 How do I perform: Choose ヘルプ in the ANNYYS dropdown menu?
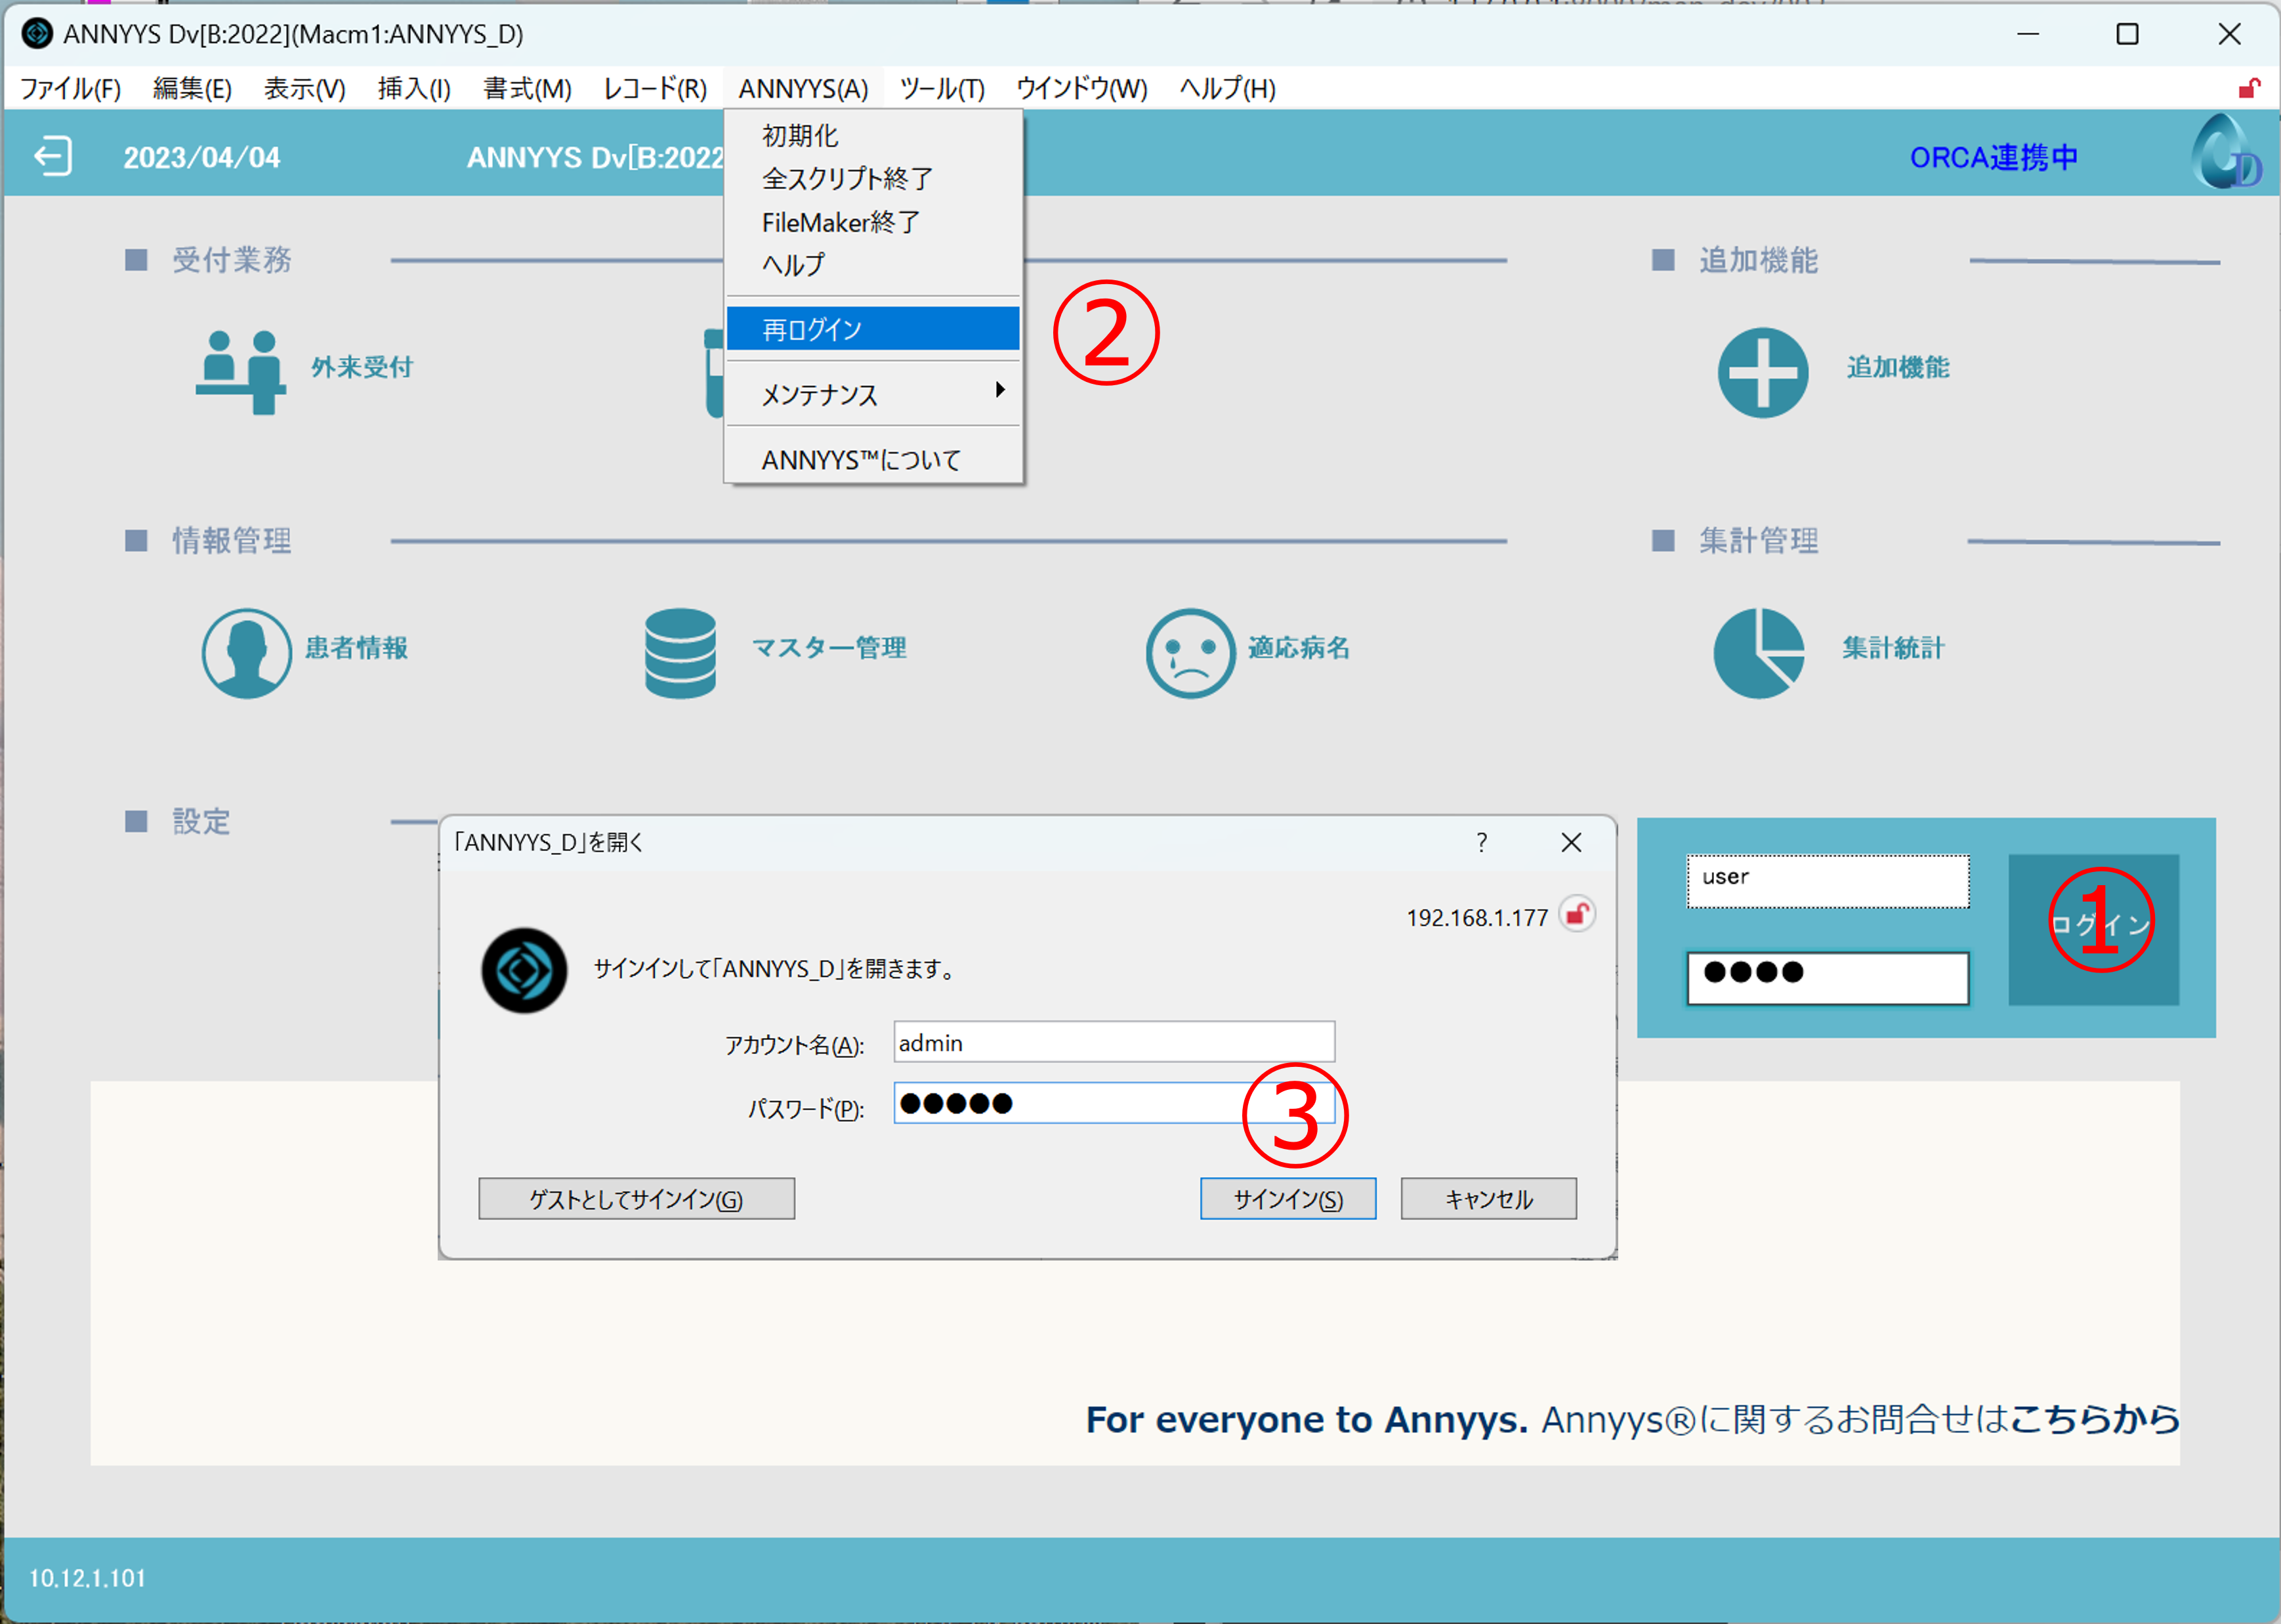click(x=873, y=264)
